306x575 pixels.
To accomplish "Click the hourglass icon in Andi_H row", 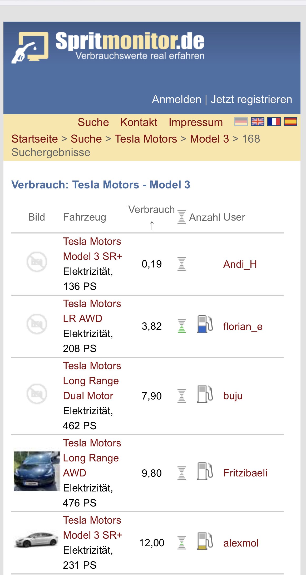I will (182, 264).
